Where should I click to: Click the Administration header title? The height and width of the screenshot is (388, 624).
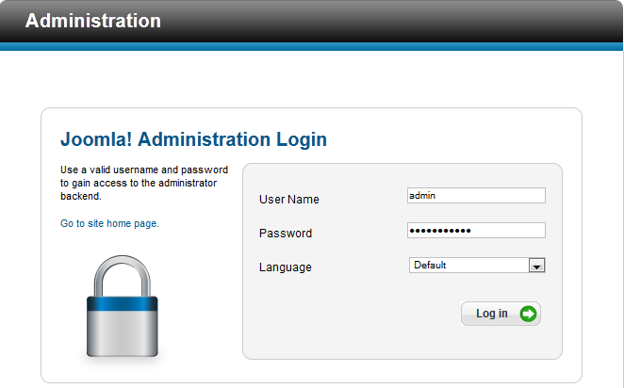coord(92,20)
